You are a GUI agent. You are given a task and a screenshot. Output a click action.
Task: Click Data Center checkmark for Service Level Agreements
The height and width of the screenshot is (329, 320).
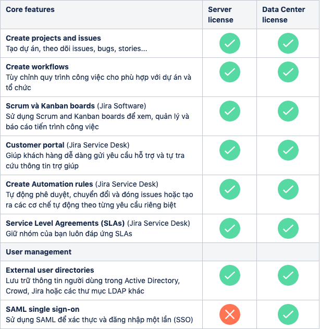tap(288, 228)
